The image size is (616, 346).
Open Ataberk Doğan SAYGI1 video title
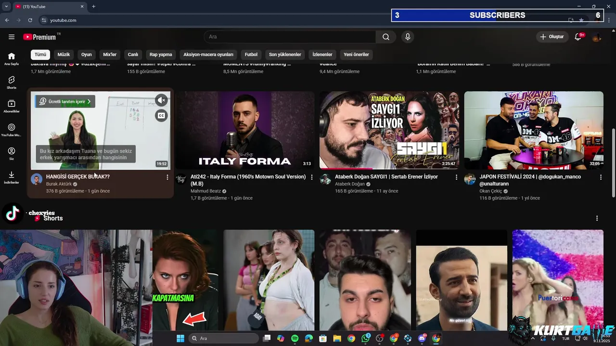click(386, 177)
